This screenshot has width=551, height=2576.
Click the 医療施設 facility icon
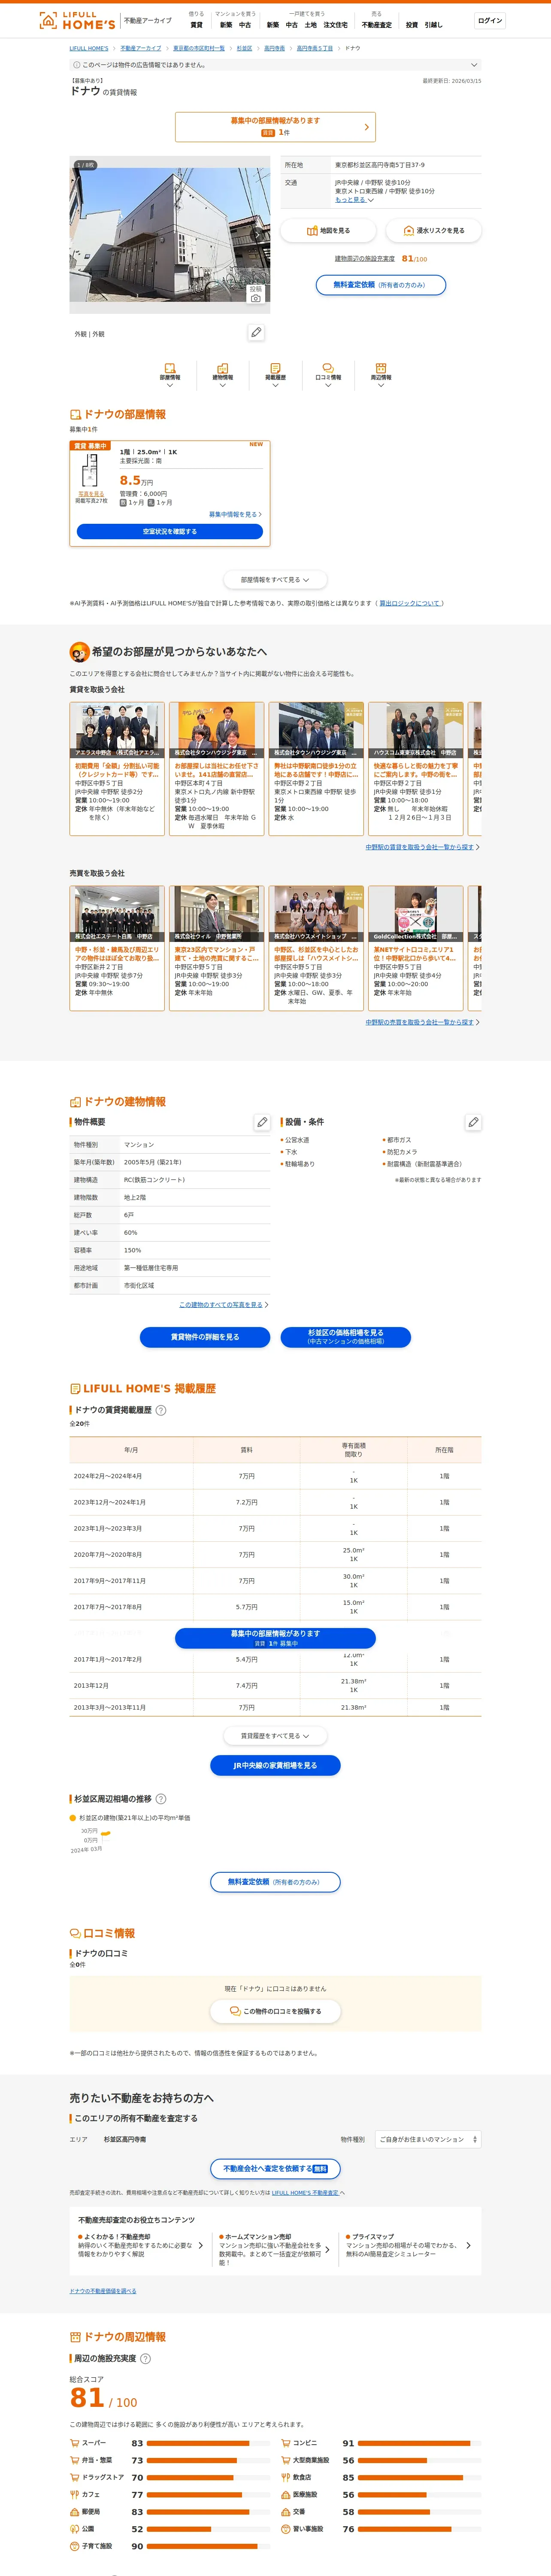tap(285, 2494)
